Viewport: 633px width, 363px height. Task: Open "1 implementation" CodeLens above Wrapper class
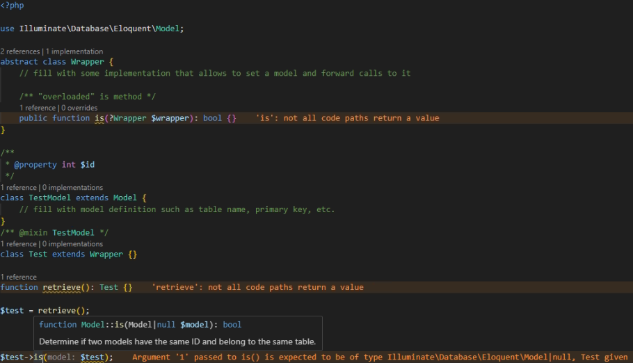(74, 51)
